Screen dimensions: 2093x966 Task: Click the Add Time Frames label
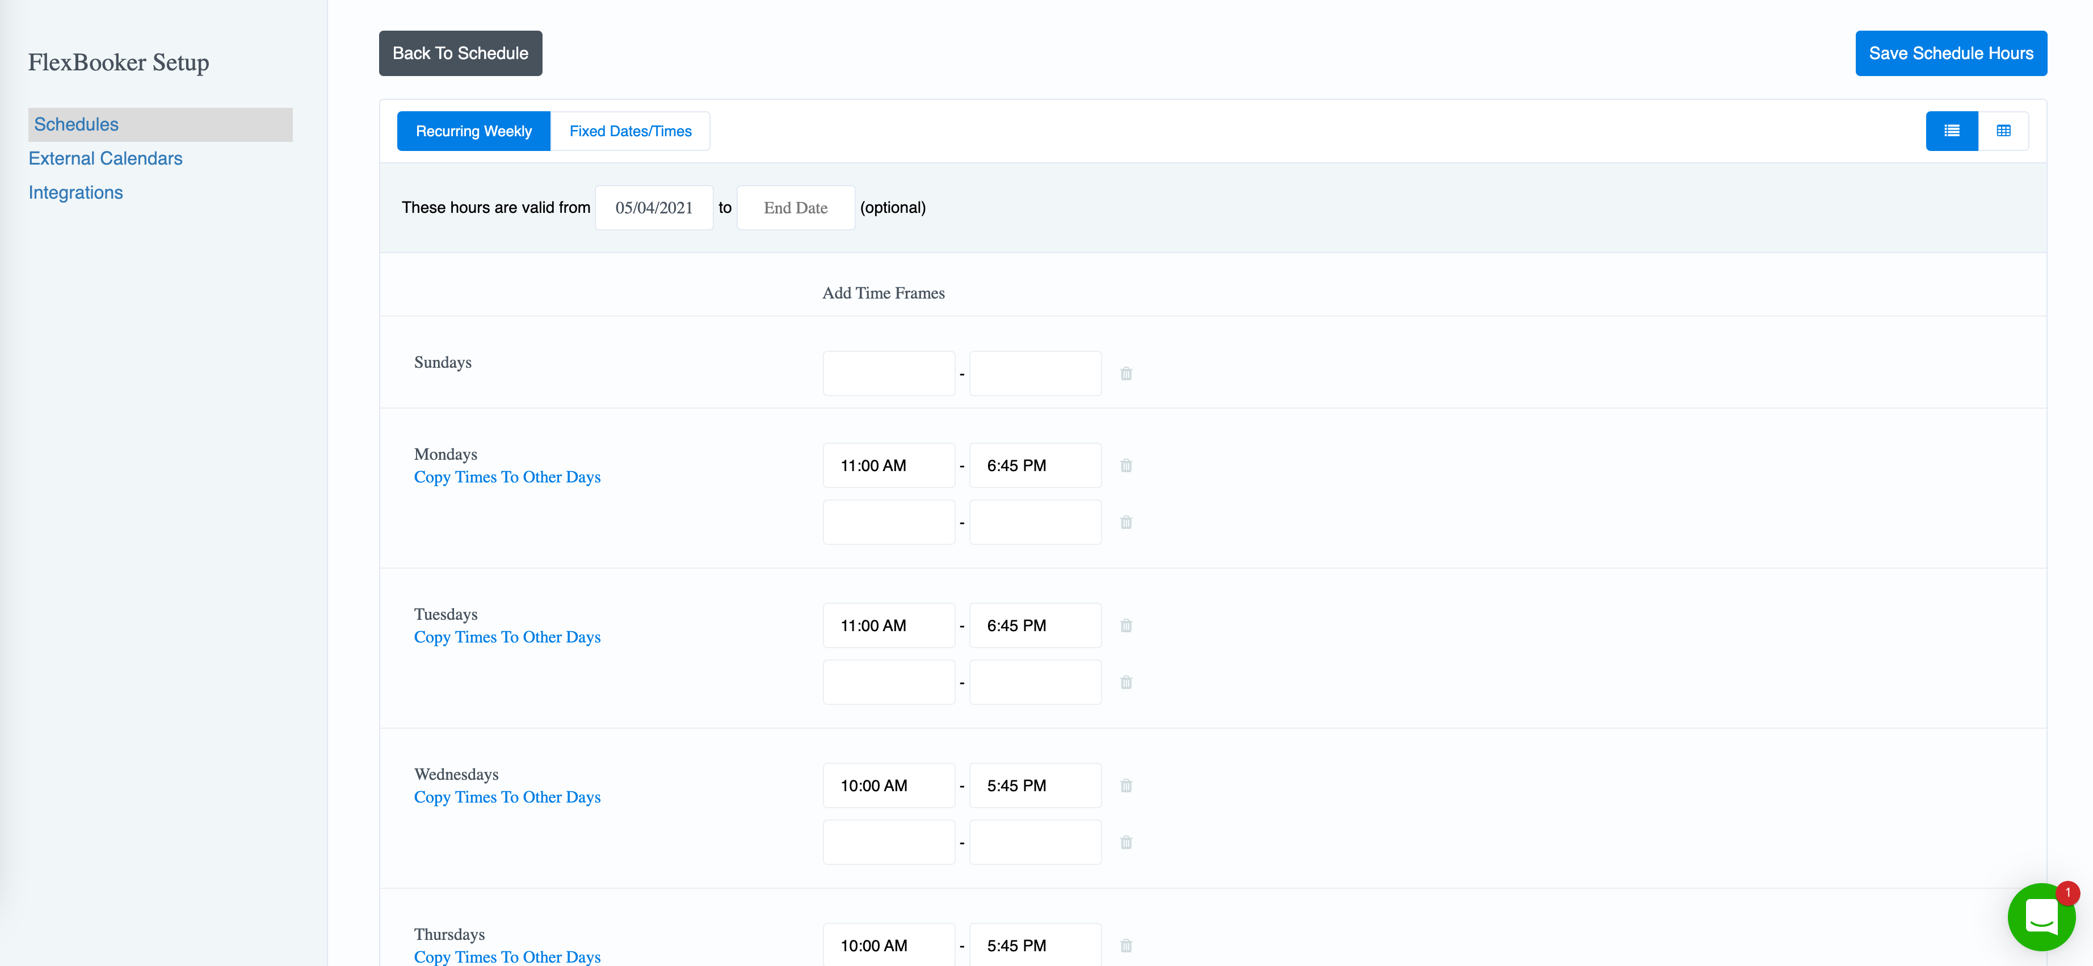883,293
